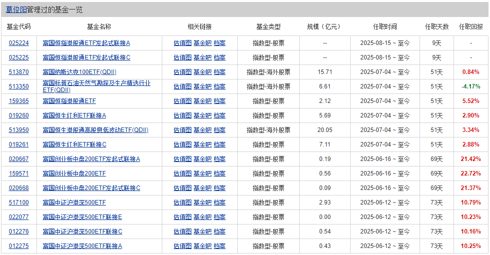This screenshot has width=490, height=255.
Task: Open 富国创业板中盘200ETF发起式联接C fund name
Action: coord(91,188)
